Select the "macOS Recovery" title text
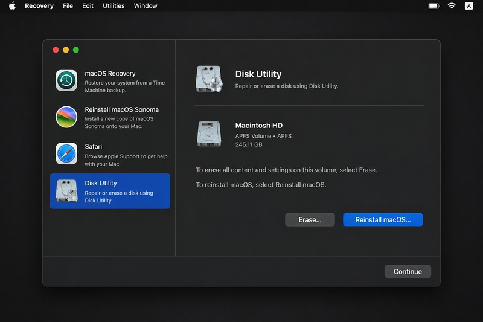 pyautogui.click(x=110, y=73)
